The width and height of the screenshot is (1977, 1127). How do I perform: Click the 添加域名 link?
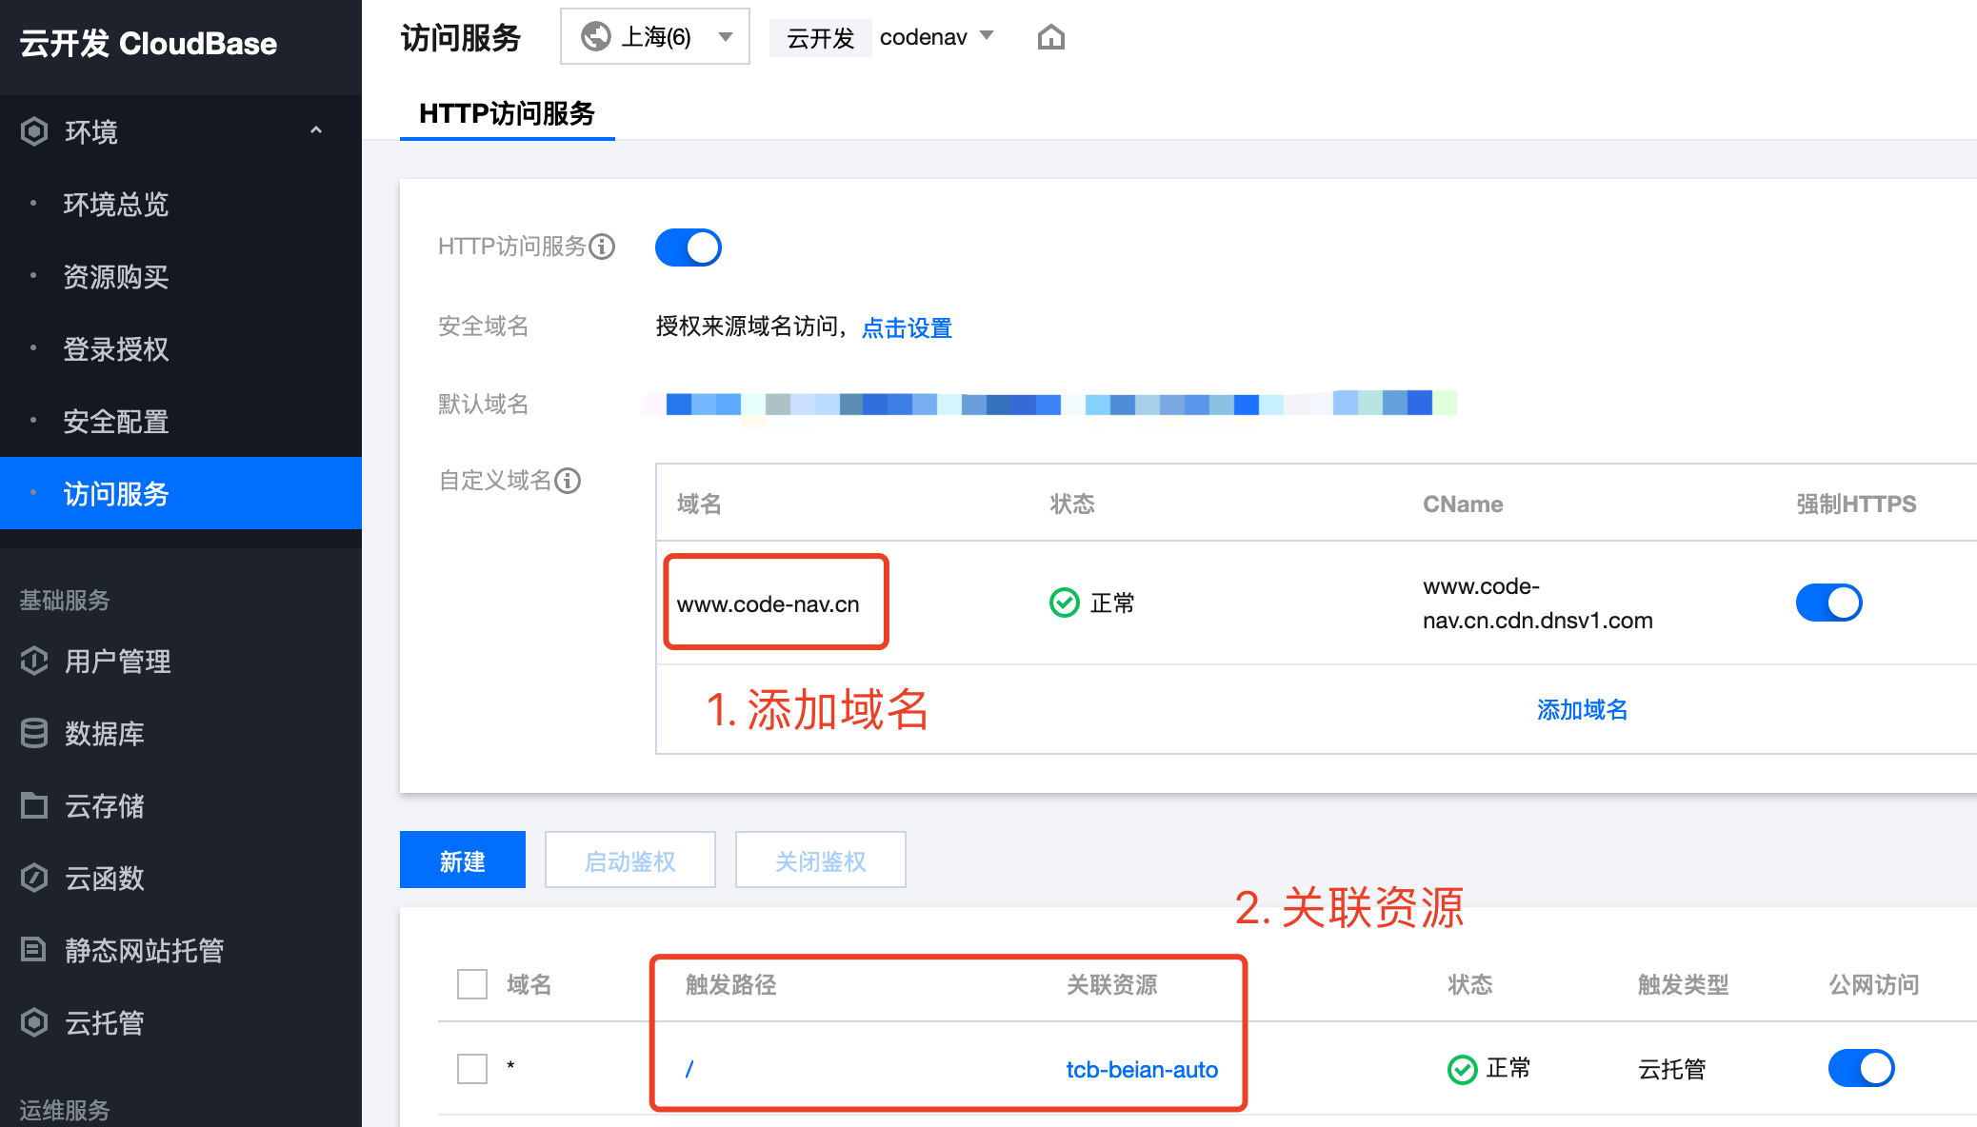tap(1582, 709)
